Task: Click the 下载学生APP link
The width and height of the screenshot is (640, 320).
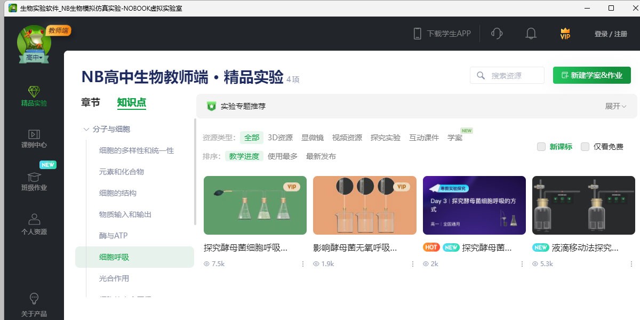Action: coord(449,34)
